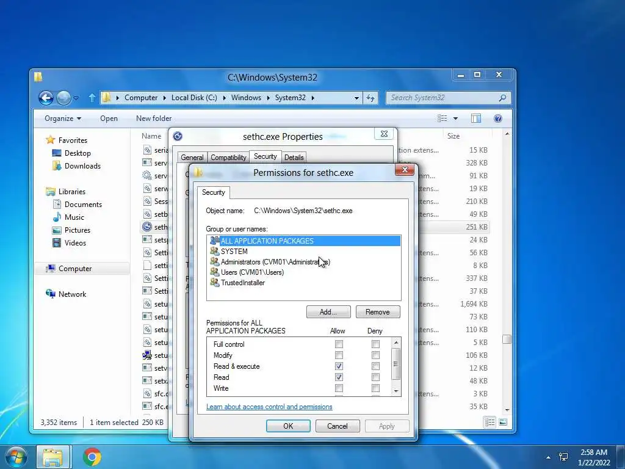Select Network in navigation pane
The width and height of the screenshot is (625, 469).
(72, 294)
